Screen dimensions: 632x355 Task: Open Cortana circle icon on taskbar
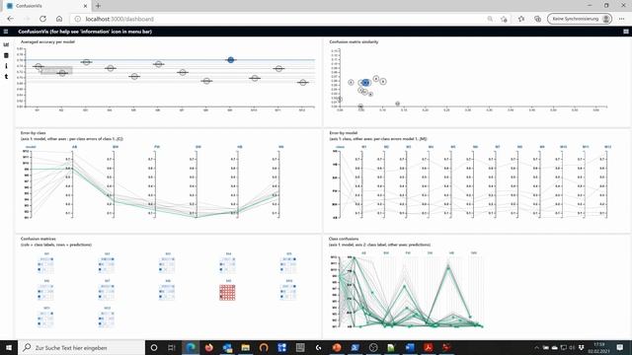point(154,347)
